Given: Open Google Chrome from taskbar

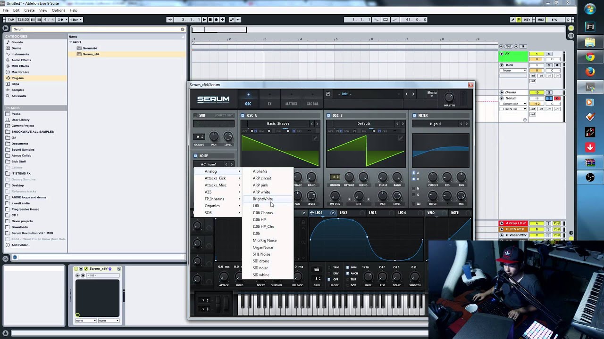Looking at the screenshot, I should [590, 57].
